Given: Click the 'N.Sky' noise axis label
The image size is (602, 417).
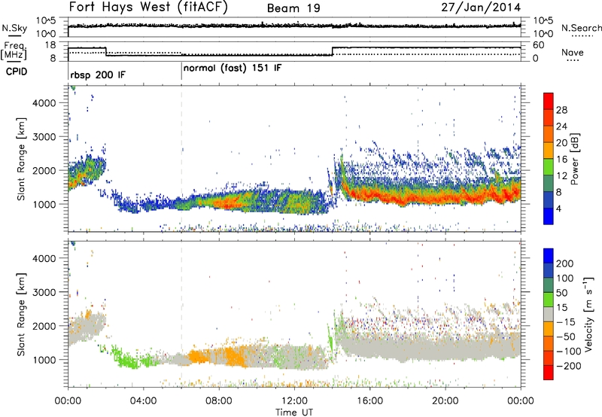Looking at the screenshot, I should [x=14, y=28].
